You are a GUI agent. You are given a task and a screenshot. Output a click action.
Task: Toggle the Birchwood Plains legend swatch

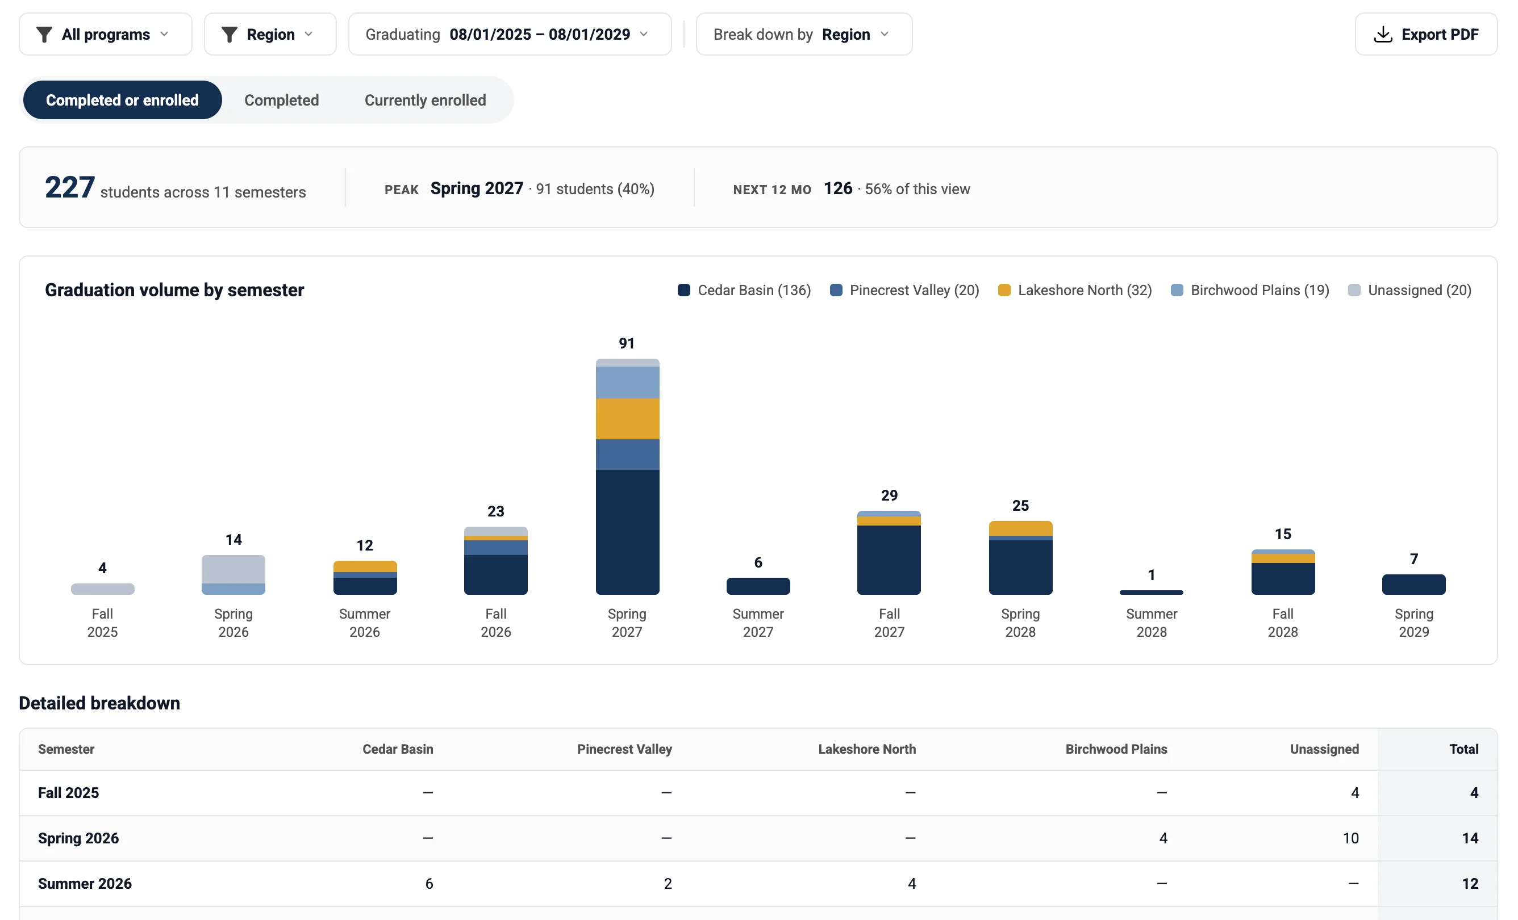point(1177,290)
